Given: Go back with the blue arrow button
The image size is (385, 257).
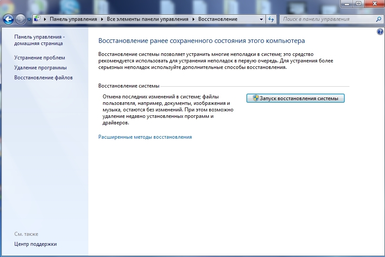Looking at the screenshot, I should click(8, 19).
